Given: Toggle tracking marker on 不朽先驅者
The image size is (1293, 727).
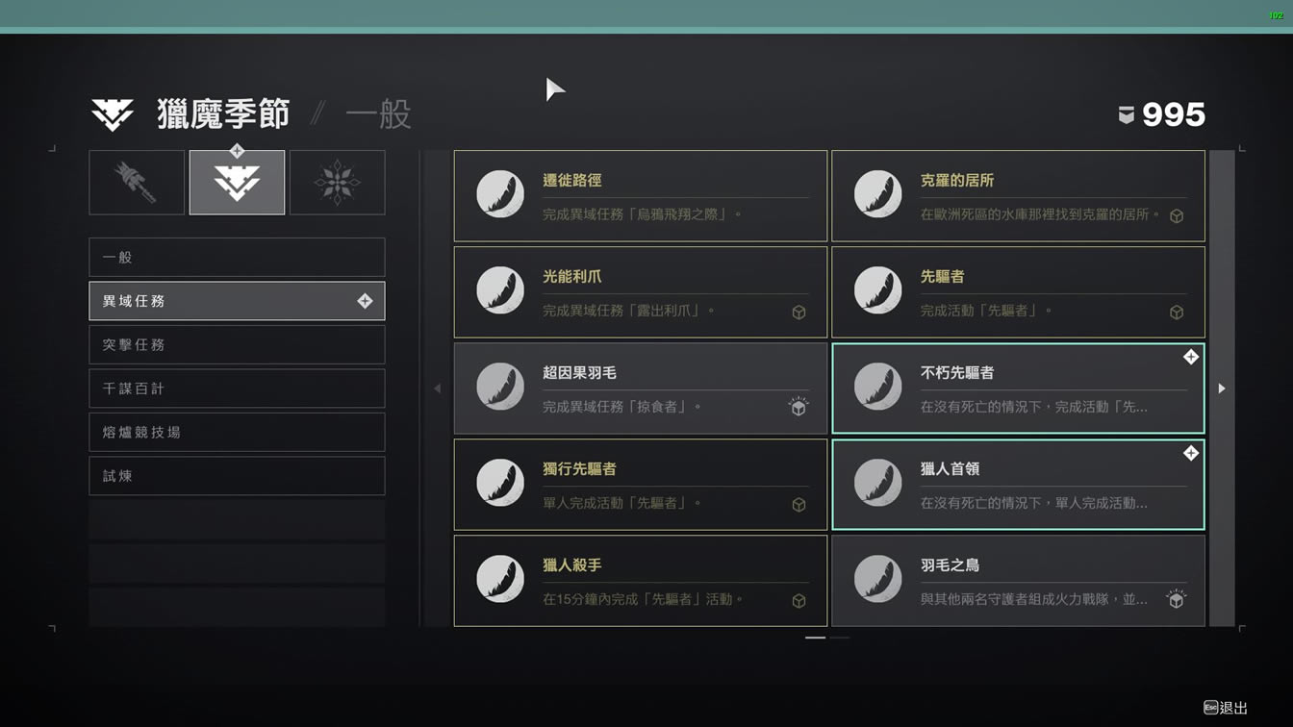Looking at the screenshot, I should coord(1191,357).
